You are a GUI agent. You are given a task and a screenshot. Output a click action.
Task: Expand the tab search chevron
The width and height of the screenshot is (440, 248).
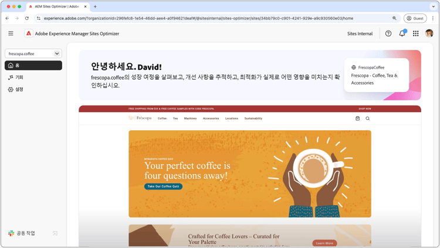point(433,6)
